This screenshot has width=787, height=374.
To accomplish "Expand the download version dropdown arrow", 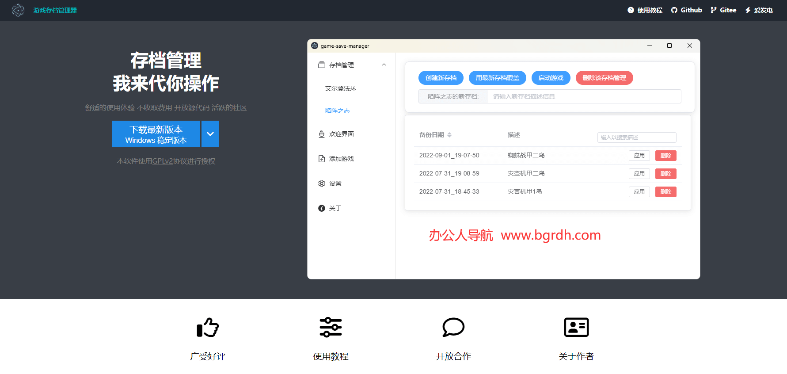I will [210, 134].
